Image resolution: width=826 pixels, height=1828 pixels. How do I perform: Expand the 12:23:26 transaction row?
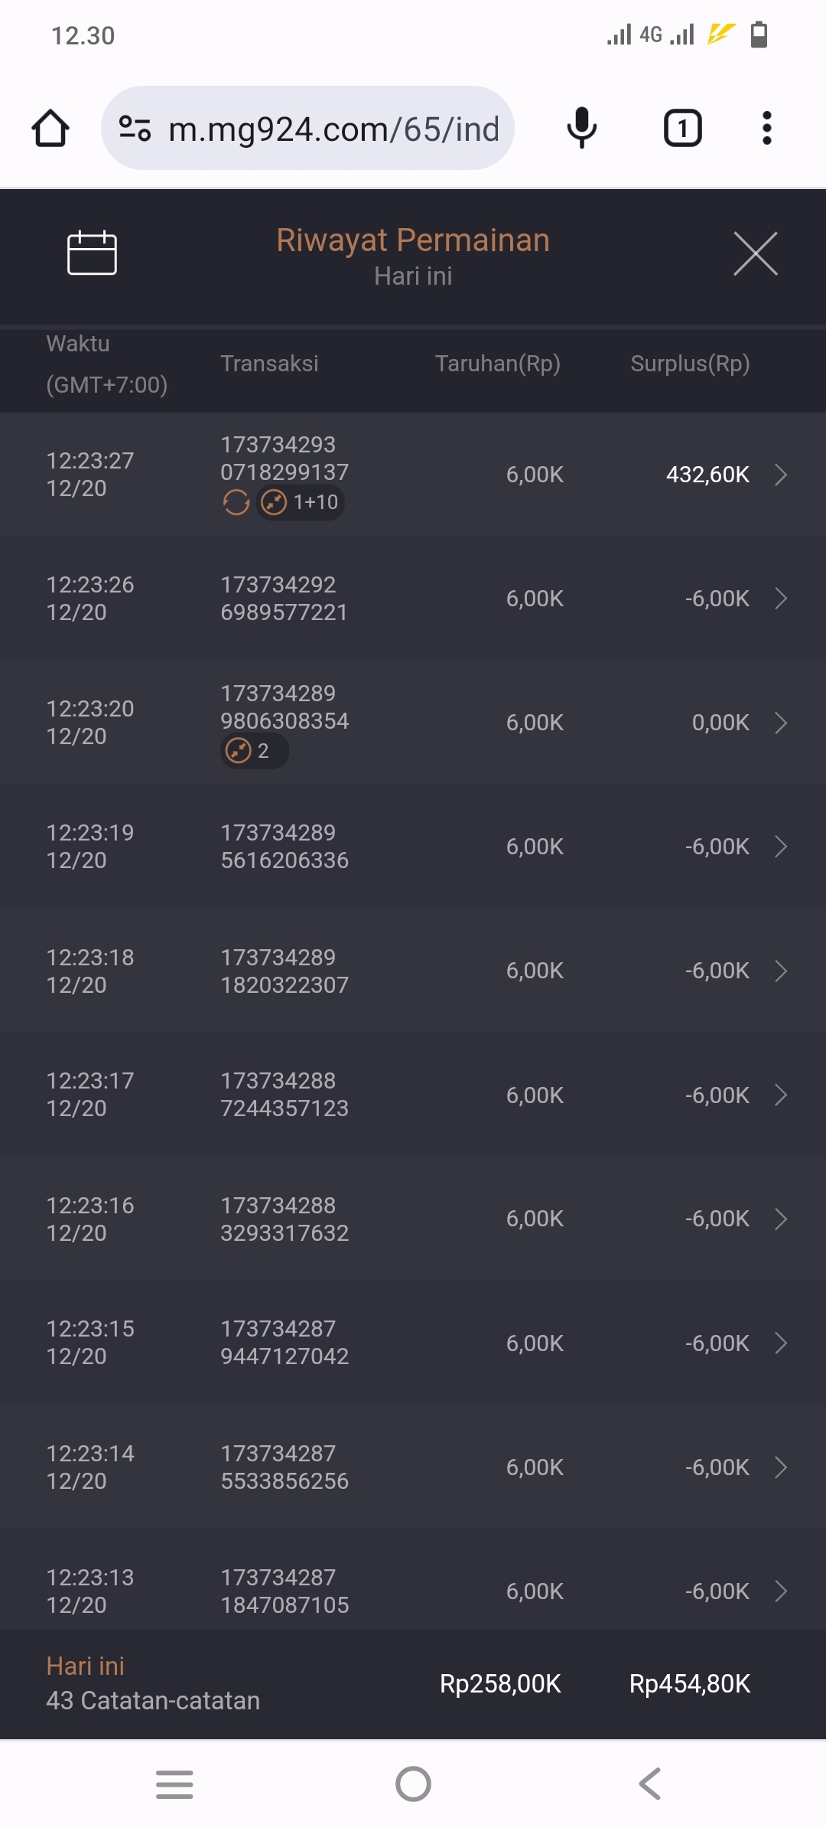(781, 599)
